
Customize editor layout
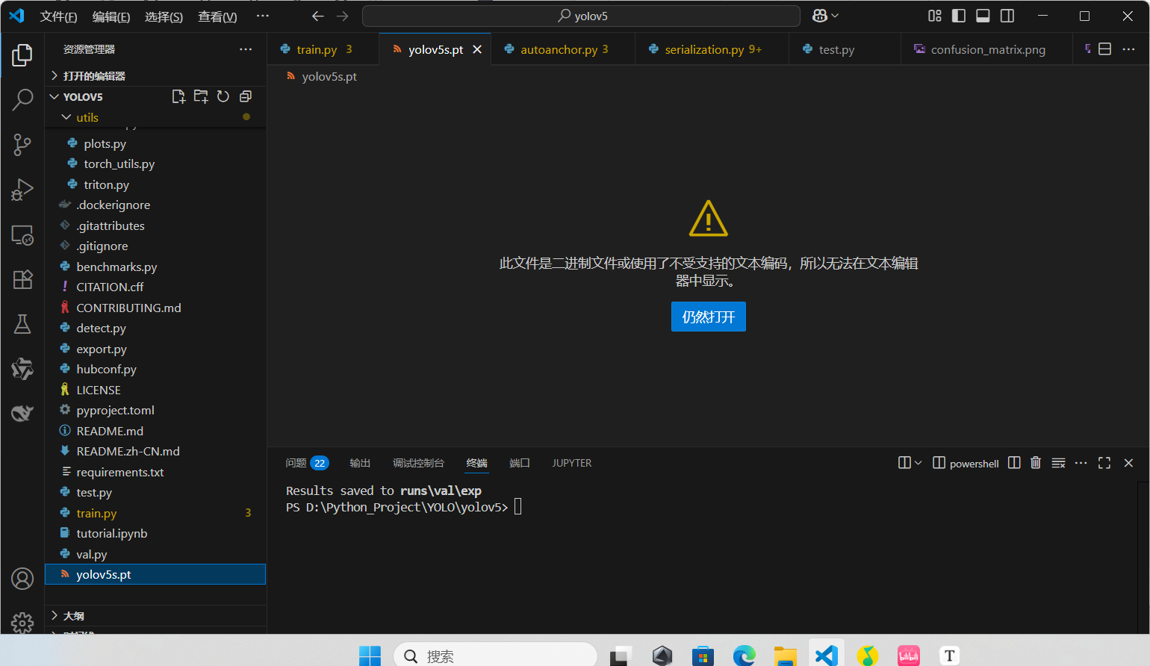tap(935, 16)
